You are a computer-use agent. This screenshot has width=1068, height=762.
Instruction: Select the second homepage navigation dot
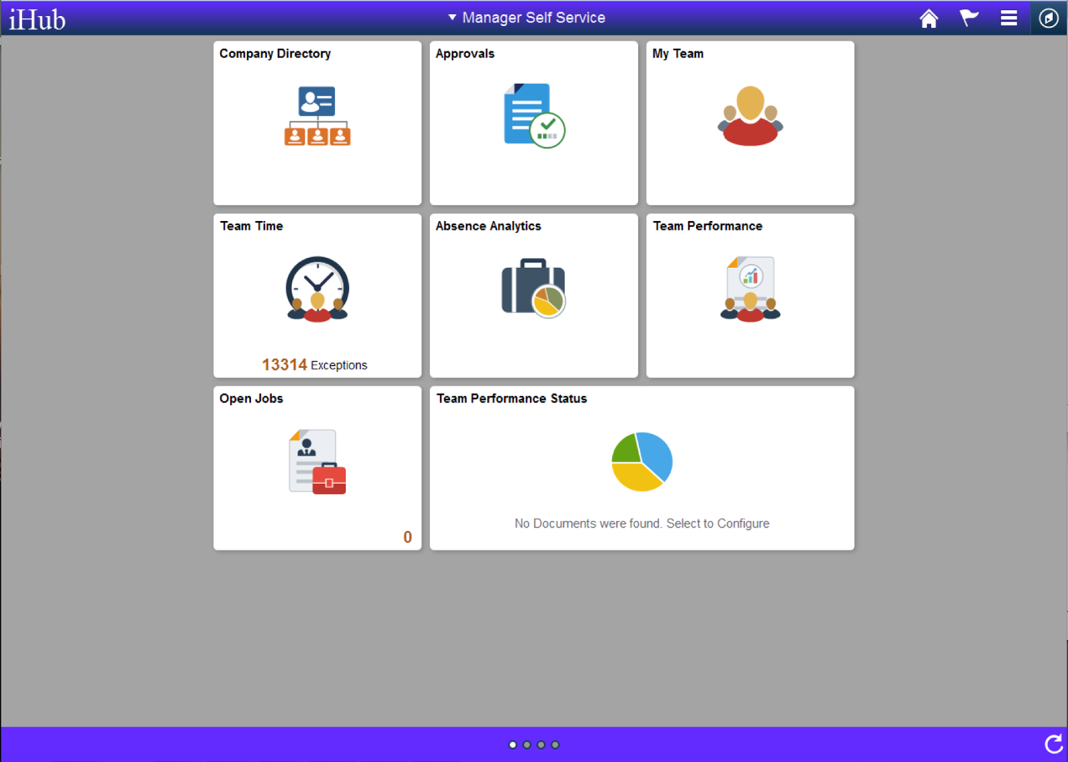click(526, 744)
